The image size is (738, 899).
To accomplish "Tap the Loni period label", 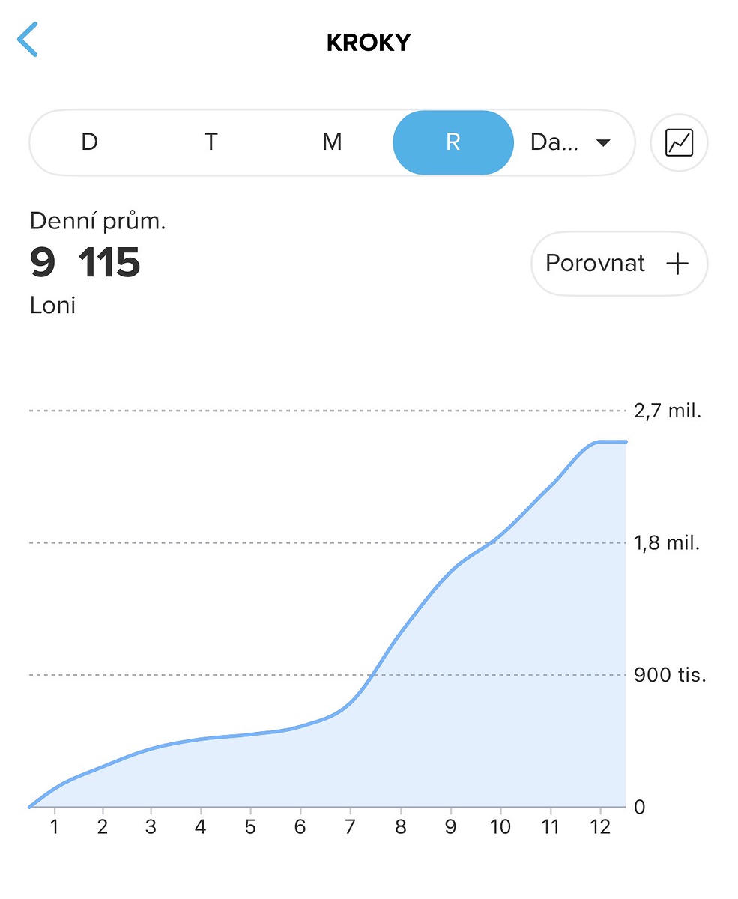I will 52,306.
